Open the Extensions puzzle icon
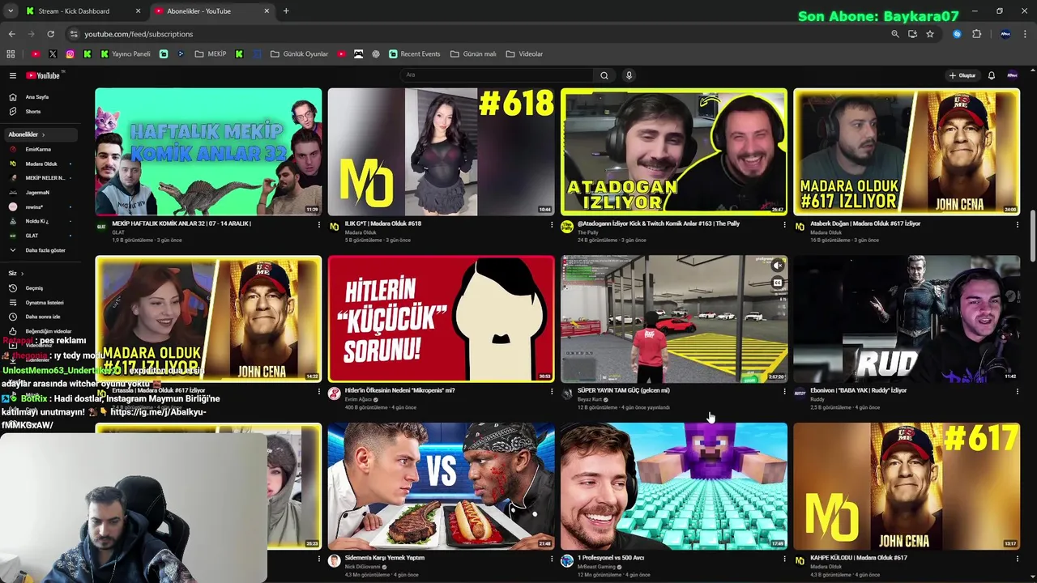 pos(976,34)
